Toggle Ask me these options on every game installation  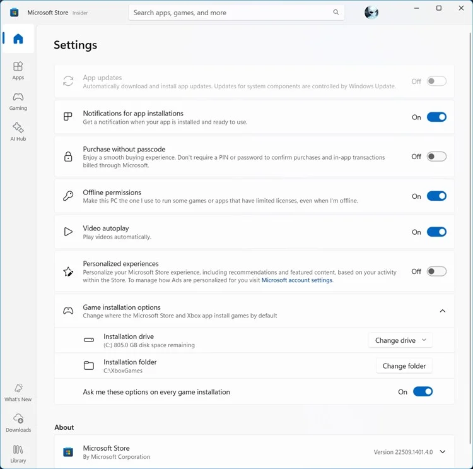pos(423,391)
